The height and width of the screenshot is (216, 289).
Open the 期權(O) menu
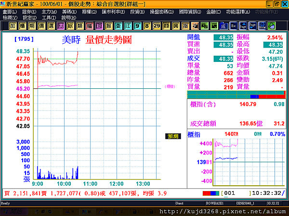pyautogui.click(x=89, y=12)
